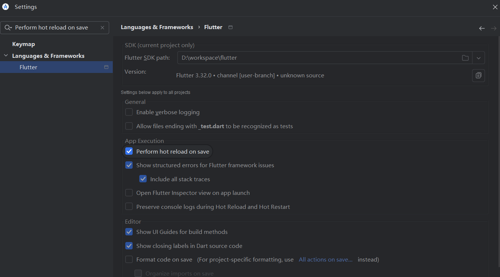Toggle Show structured errors for Flutter issues
The height and width of the screenshot is (277, 500).
coord(129,165)
